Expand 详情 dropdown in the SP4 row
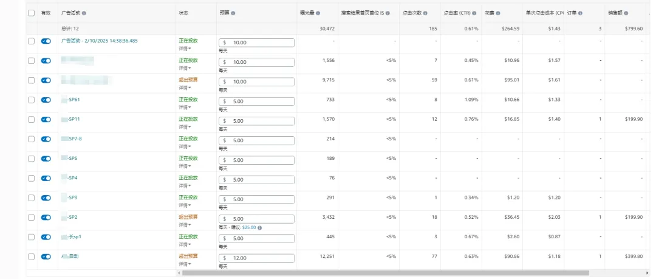Viewport: 656px width, 279px height. [185, 185]
